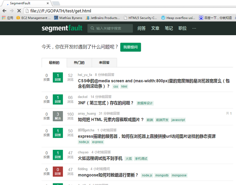Open user dackel profile
This screenshot has width=236, height=185.
pyautogui.click(x=83, y=97)
